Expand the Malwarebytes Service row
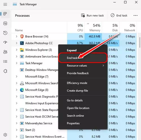 click(x=17, y=123)
